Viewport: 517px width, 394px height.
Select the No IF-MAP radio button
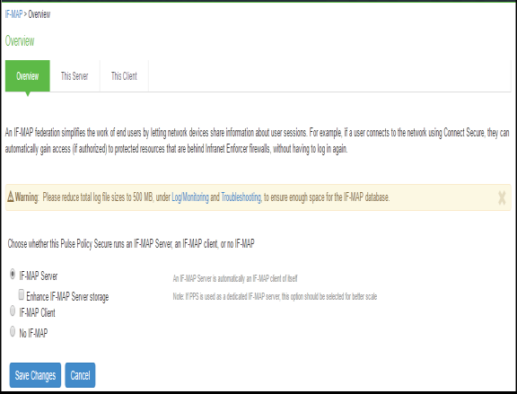(x=13, y=331)
